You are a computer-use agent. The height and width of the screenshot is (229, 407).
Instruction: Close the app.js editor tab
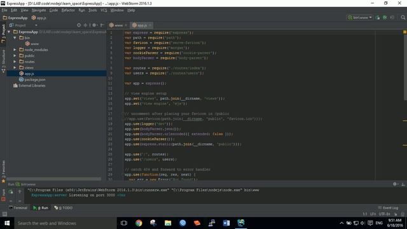[150, 25]
